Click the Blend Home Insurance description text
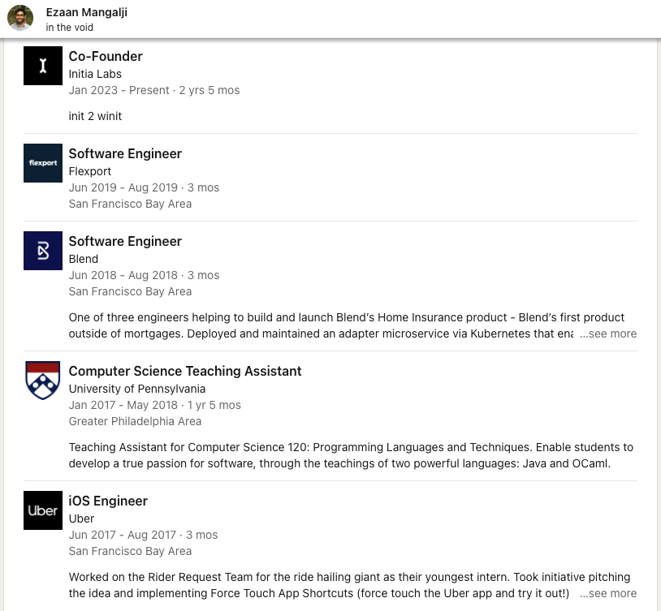The height and width of the screenshot is (611, 661). (x=347, y=325)
